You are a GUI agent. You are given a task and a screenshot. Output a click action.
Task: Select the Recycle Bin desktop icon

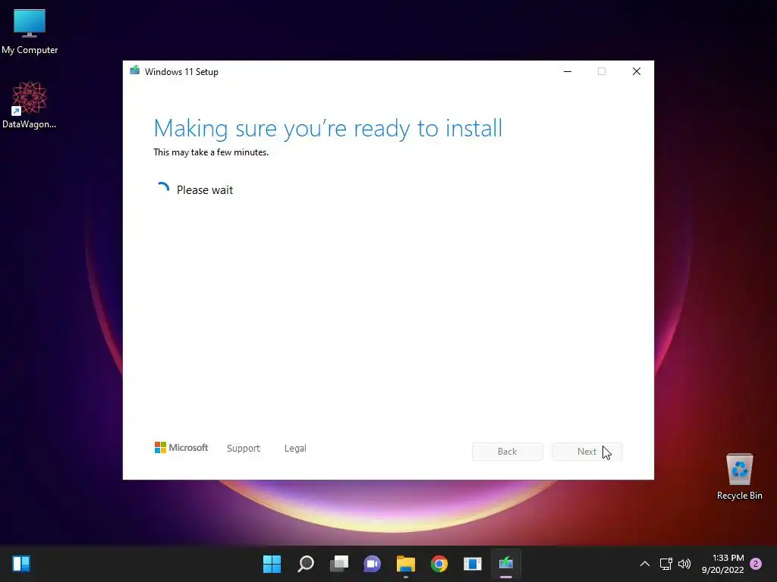coord(739,476)
